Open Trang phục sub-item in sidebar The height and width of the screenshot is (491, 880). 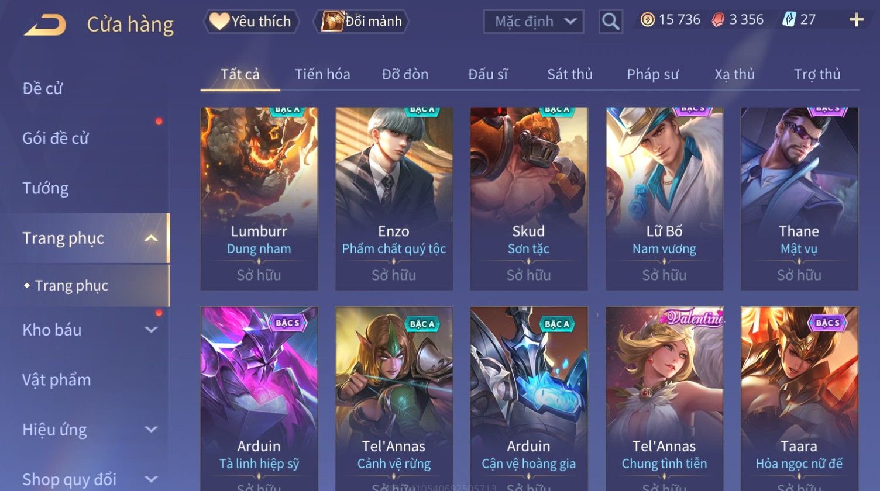tap(71, 285)
